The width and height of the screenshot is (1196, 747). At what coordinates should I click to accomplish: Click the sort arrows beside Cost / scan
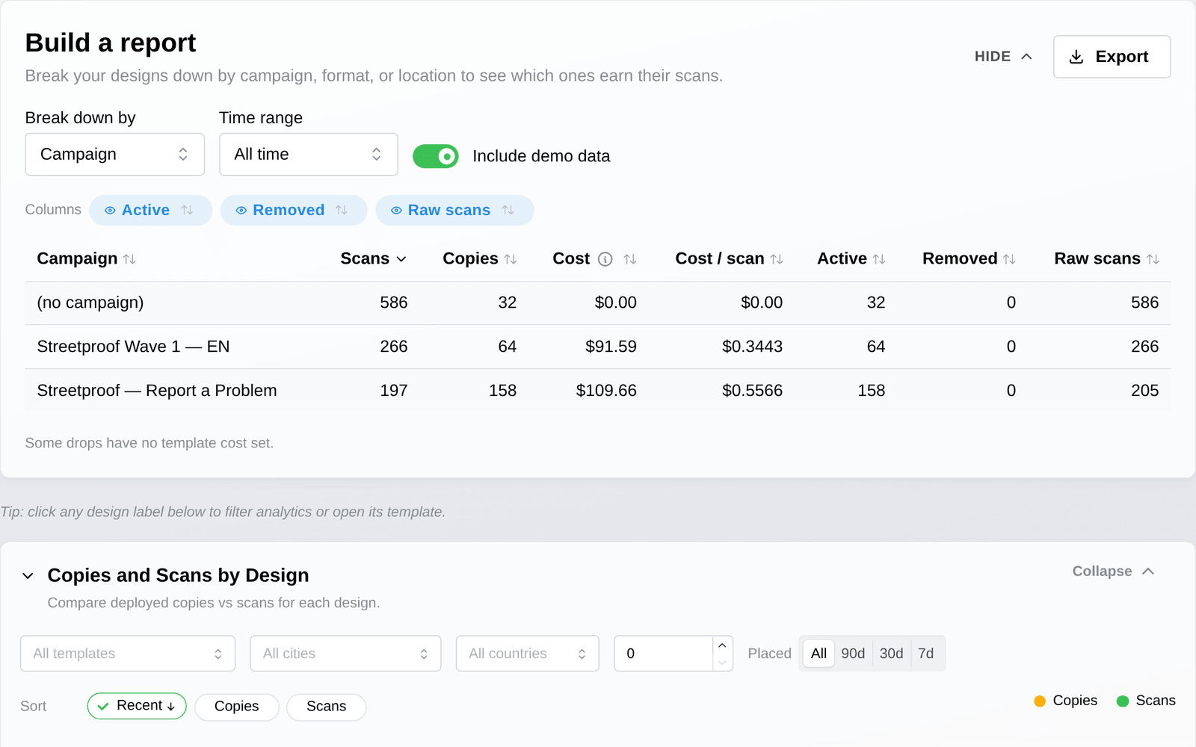pos(777,259)
